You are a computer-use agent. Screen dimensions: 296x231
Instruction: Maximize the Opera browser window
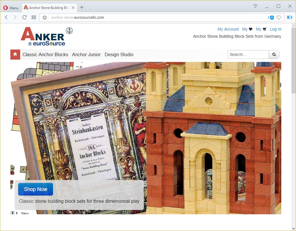click(x=278, y=6)
